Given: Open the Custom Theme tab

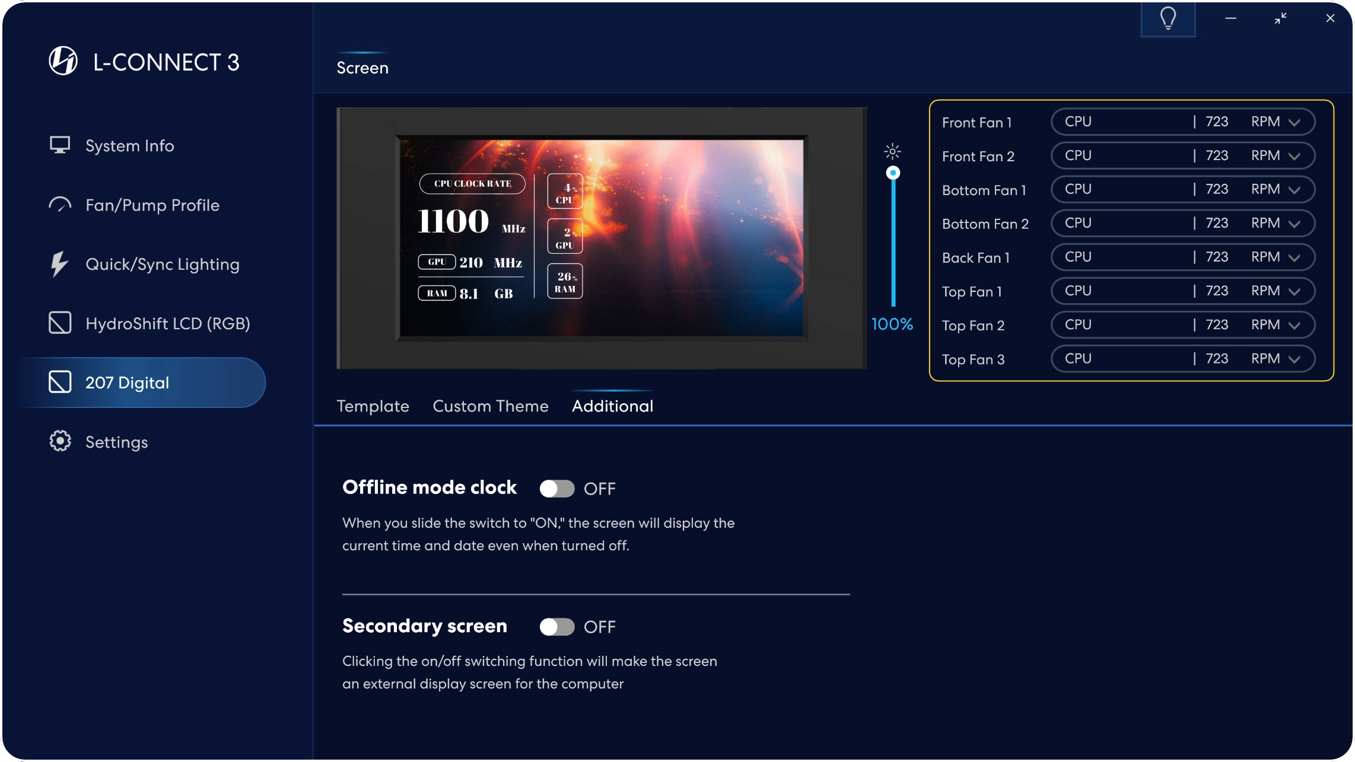Looking at the screenshot, I should coord(490,406).
